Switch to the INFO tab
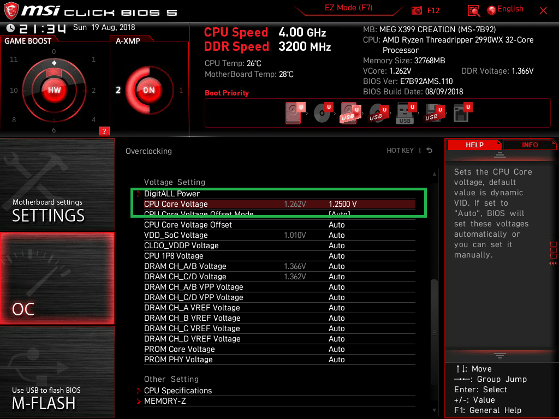 click(530, 145)
